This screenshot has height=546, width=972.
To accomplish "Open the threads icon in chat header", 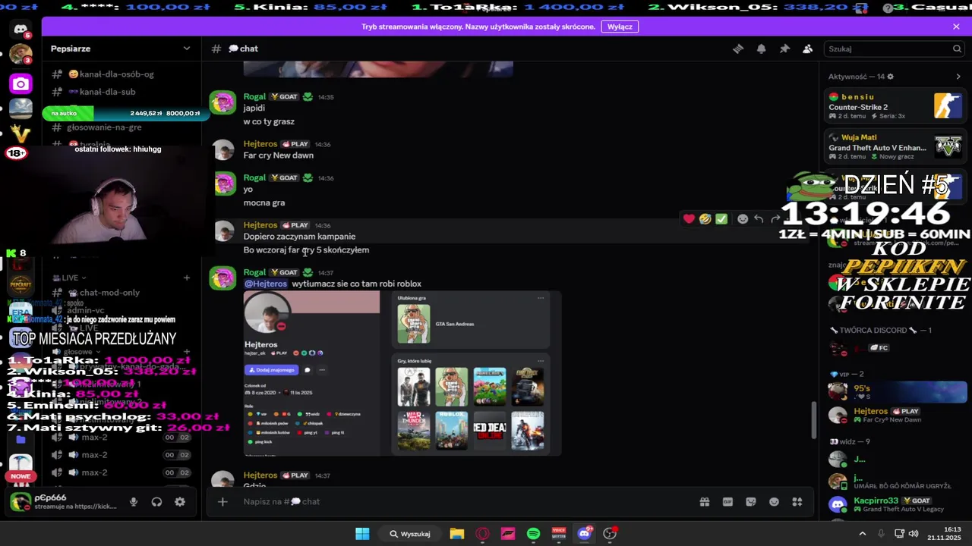I will (737, 49).
